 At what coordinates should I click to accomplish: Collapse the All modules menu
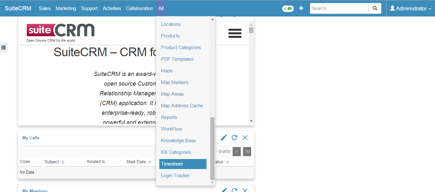click(161, 8)
